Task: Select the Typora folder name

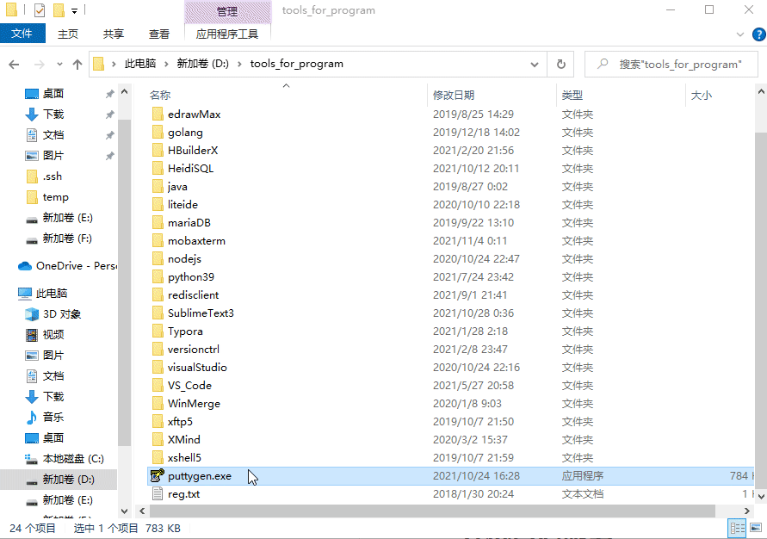Action: point(185,331)
